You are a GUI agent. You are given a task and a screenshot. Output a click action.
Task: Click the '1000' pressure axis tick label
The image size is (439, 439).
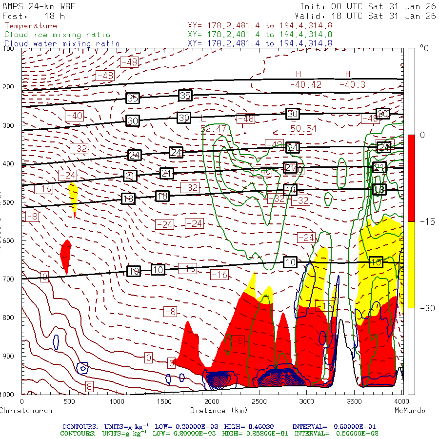coord(7,395)
